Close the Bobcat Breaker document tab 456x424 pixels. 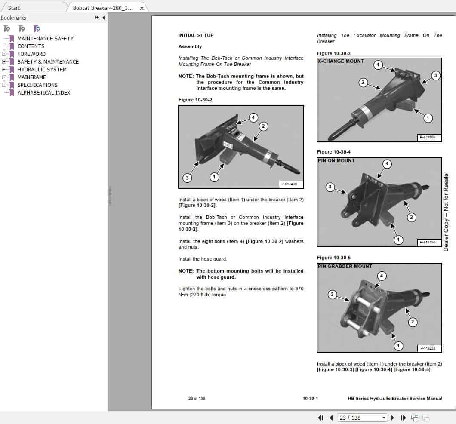[x=142, y=8]
